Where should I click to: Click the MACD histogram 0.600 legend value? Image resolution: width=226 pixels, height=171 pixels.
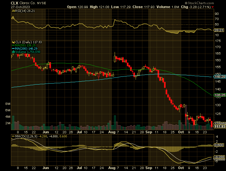pyautogui.click(x=63, y=136)
